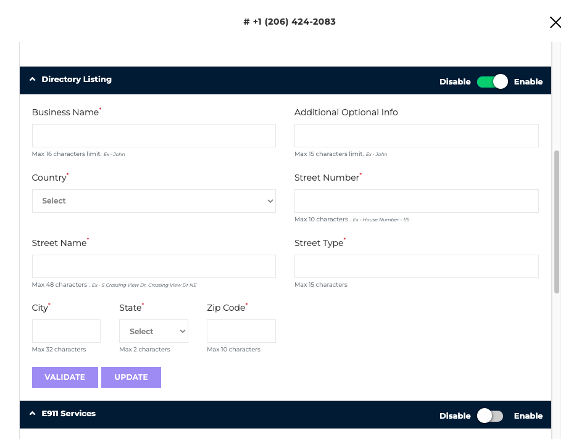Click the E911 Services Disable label

[x=455, y=416]
